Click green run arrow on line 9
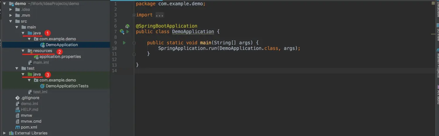439x136 pixels. point(124,43)
